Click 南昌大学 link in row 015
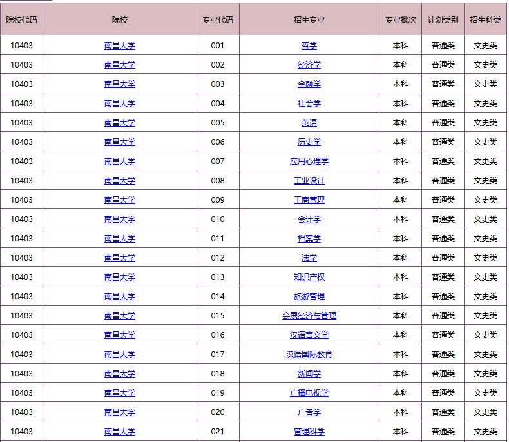This screenshot has width=509, height=442. point(119,316)
